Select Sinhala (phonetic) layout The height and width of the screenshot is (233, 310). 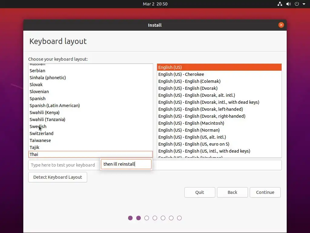91,78
